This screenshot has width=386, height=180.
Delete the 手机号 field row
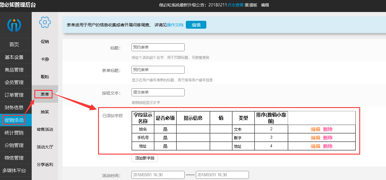tap(328, 138)
